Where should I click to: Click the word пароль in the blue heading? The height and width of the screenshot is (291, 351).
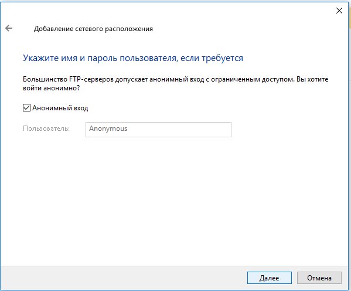[102, 58]
